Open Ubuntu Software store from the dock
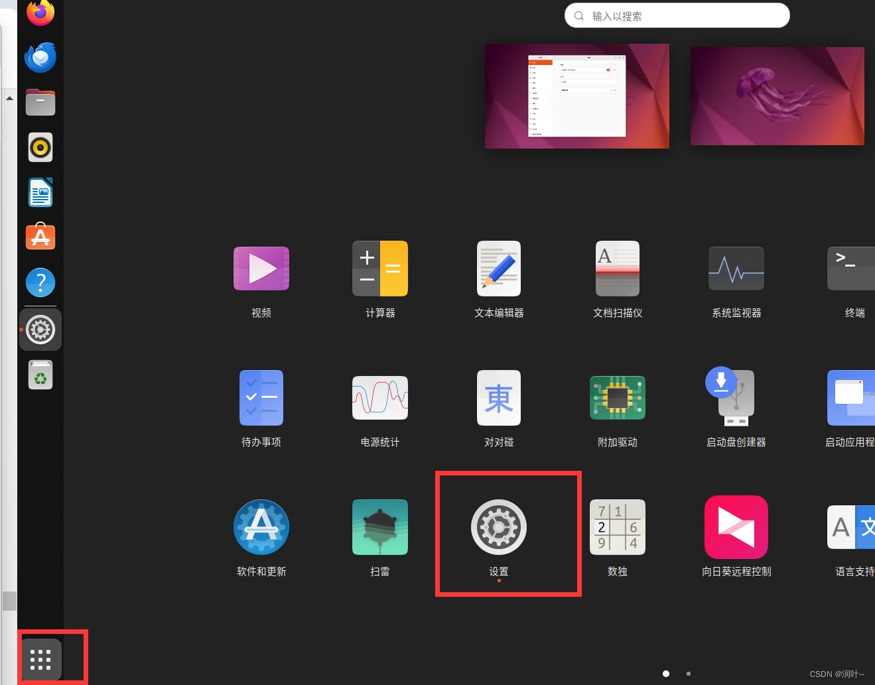The width and height of the screenshot is (875, 685). [x=40, y=237]
